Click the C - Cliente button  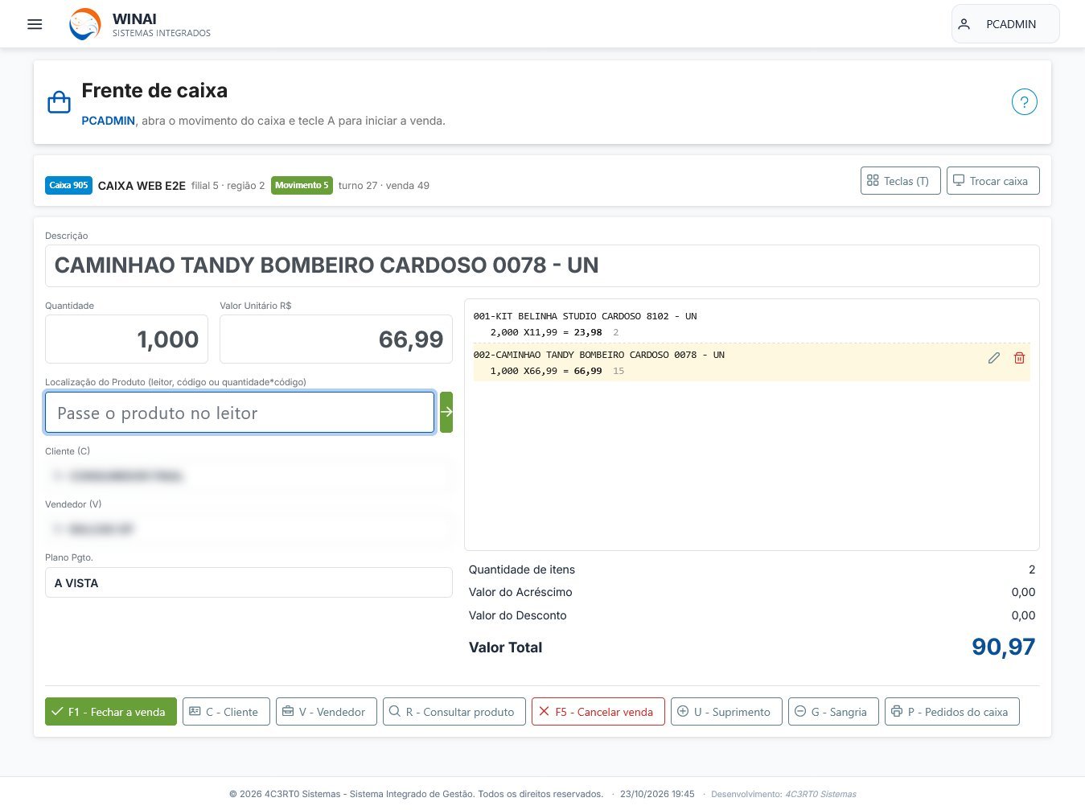click(226, 712)
